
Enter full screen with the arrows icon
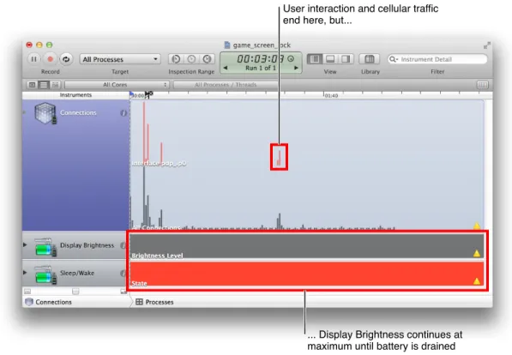487,45
